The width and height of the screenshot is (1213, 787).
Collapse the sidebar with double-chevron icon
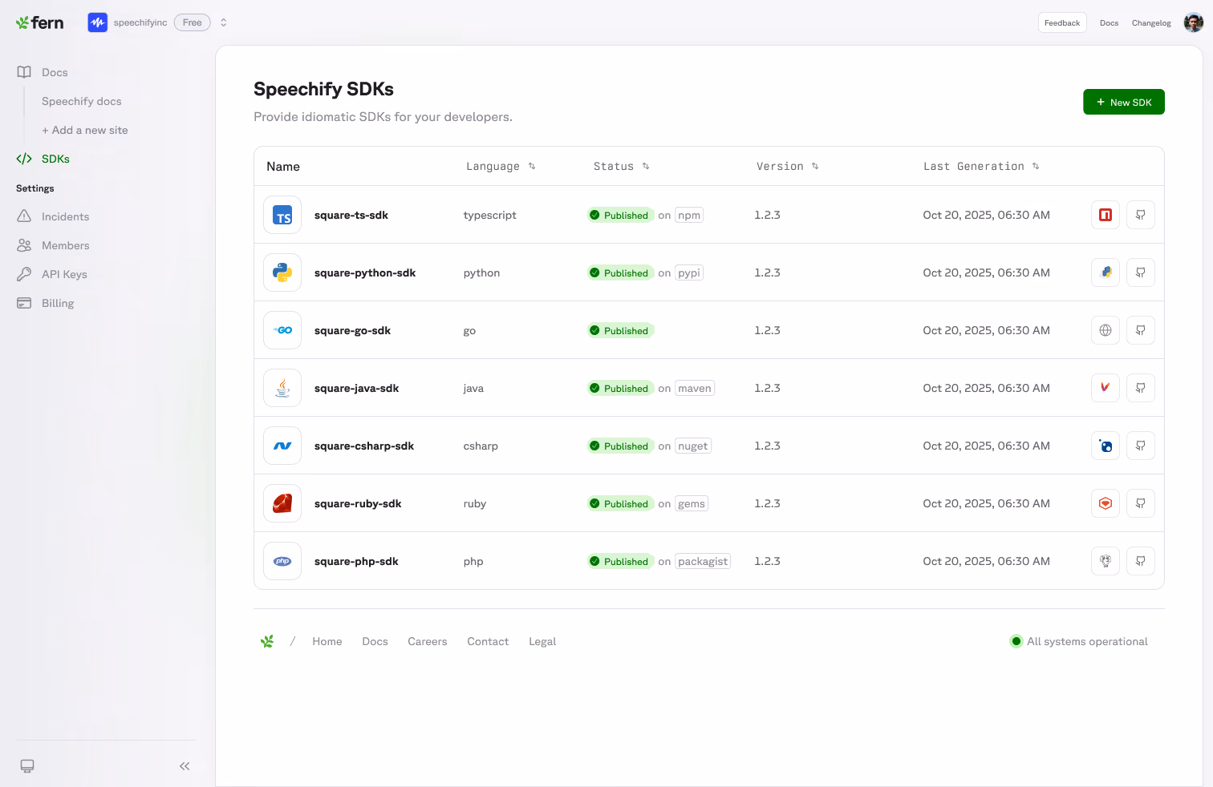click(185, 766)
